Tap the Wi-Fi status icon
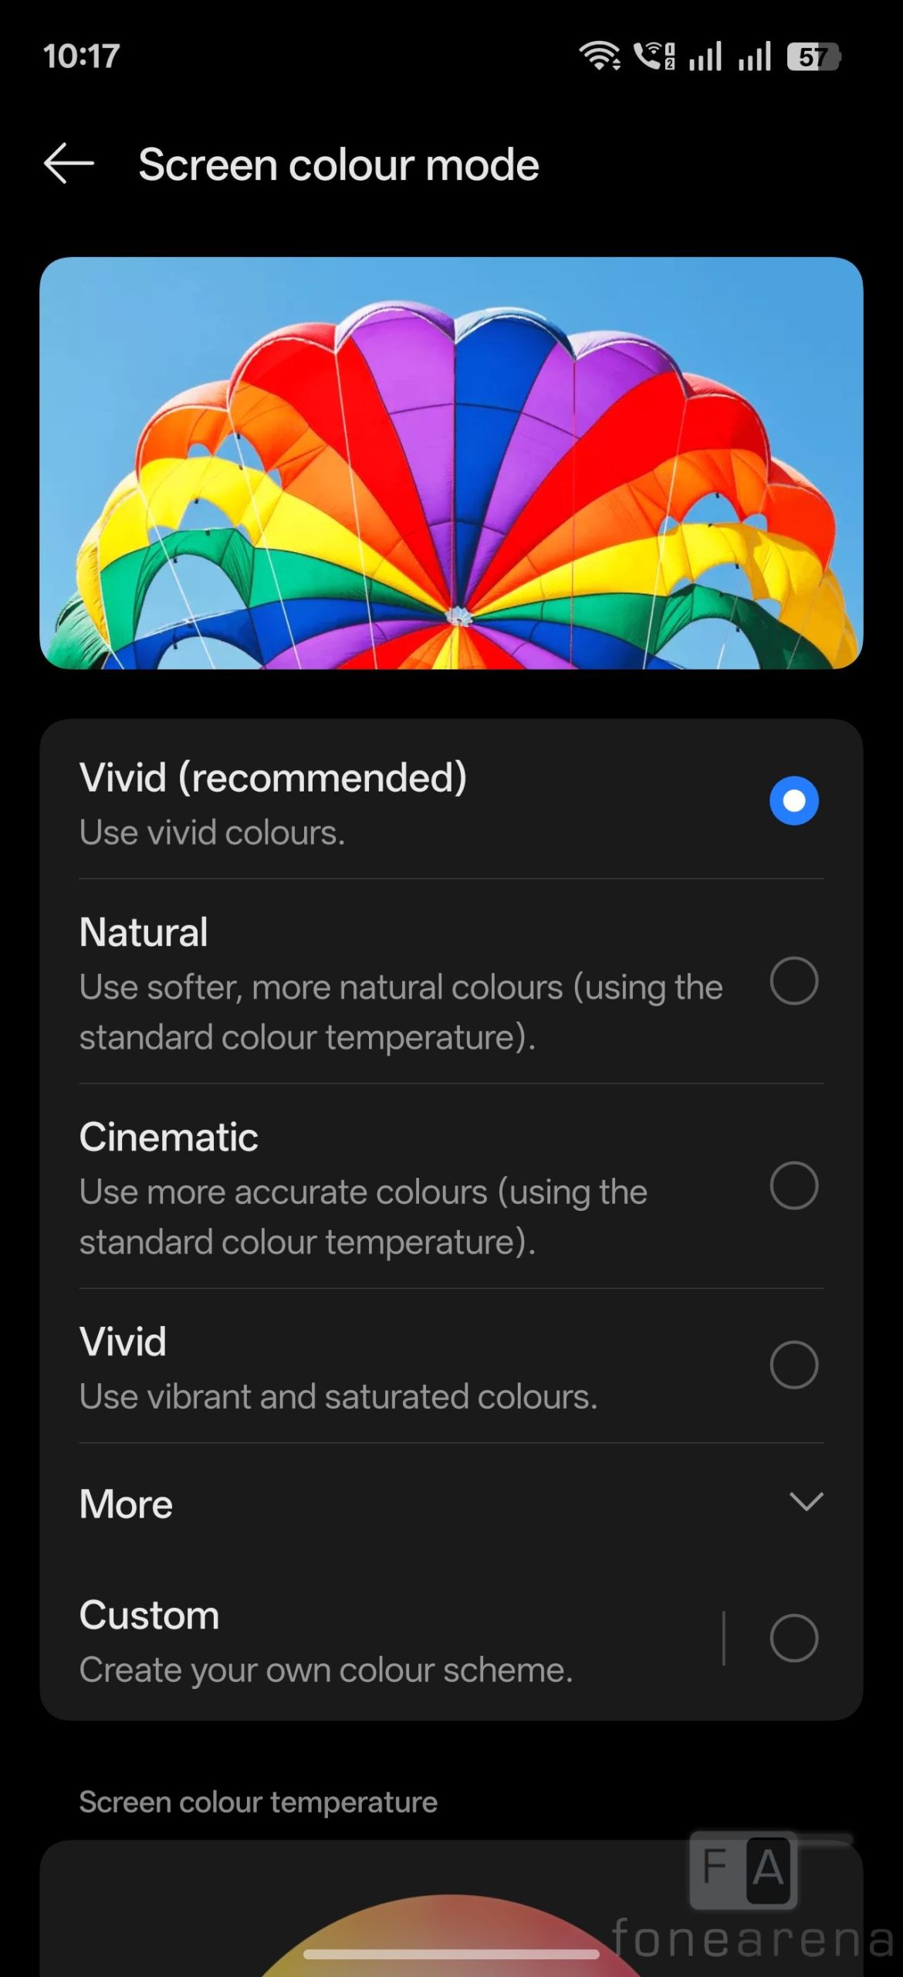This screenshot has width=903, height=1977. [600, 56]
